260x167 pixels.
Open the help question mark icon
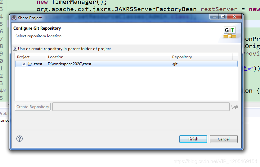click(x=20, y=139)
